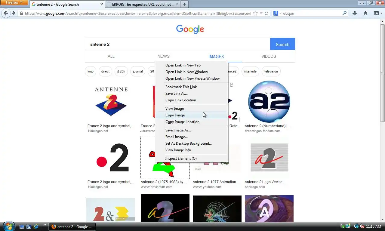Select Copy Link Location

pyautogui.click(x=191, y=100)
